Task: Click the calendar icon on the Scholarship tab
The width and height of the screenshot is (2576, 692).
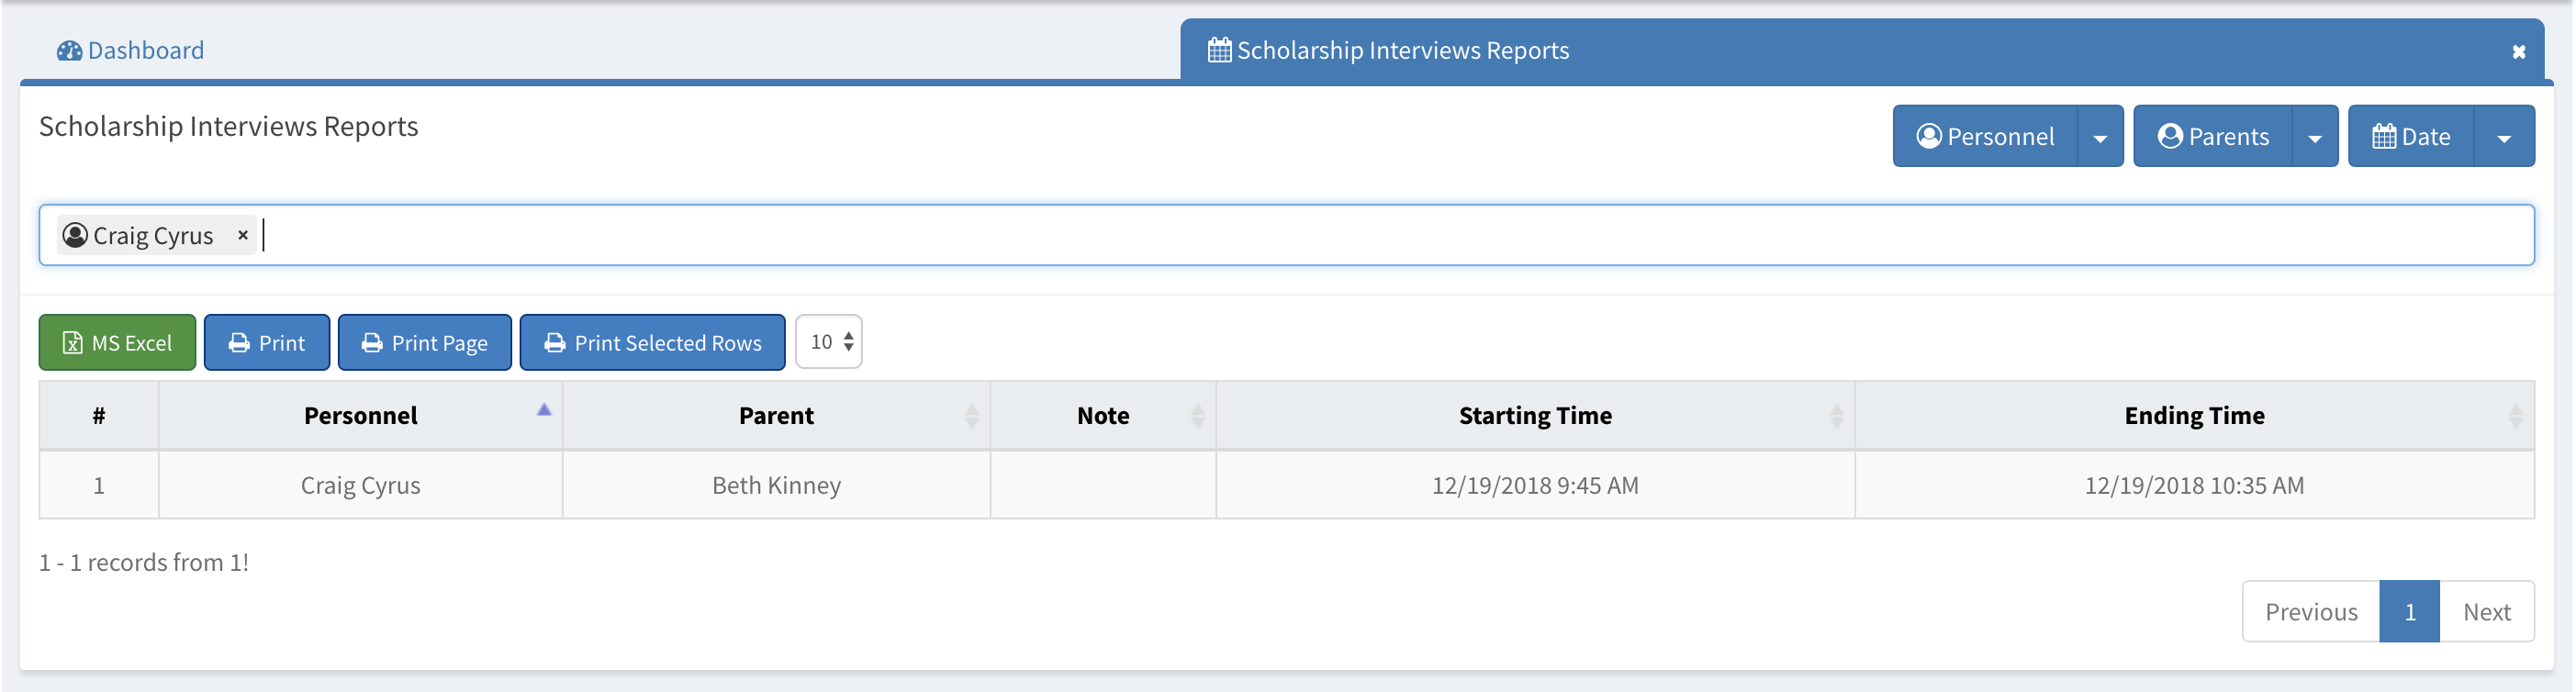Action: coord(1219,50)
